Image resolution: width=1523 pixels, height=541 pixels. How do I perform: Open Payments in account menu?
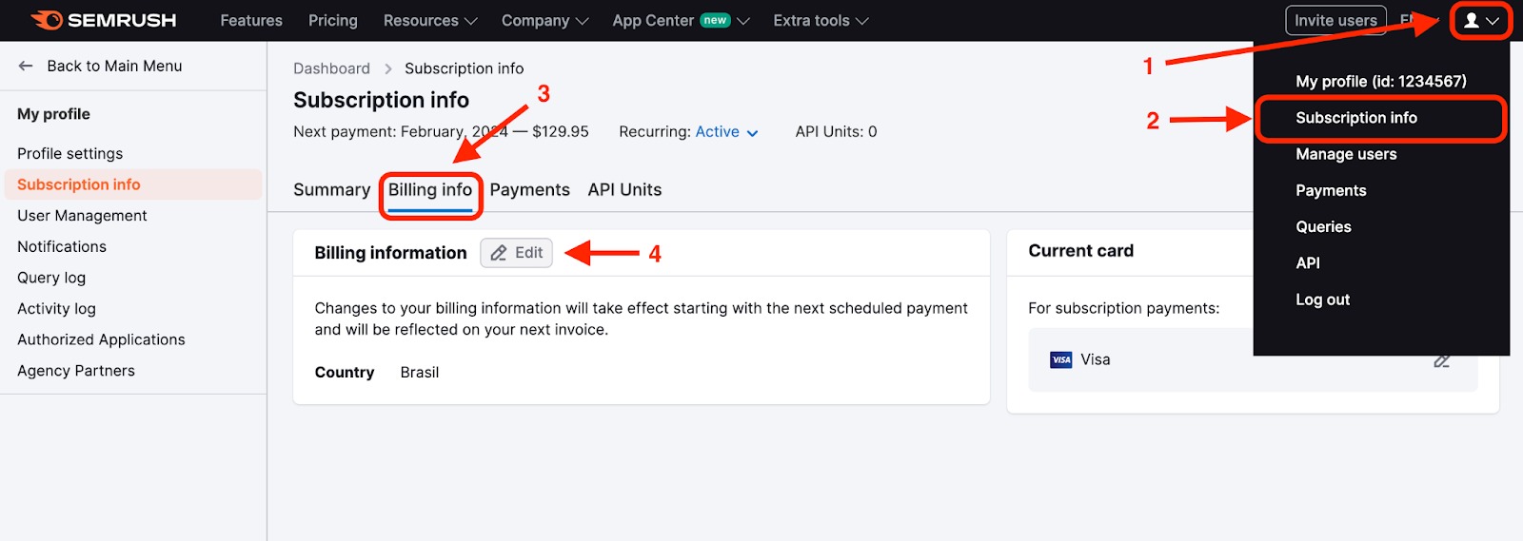[1331, 190]
